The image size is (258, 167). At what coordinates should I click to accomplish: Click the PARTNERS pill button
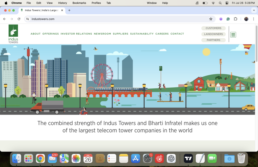pos(213,40)
